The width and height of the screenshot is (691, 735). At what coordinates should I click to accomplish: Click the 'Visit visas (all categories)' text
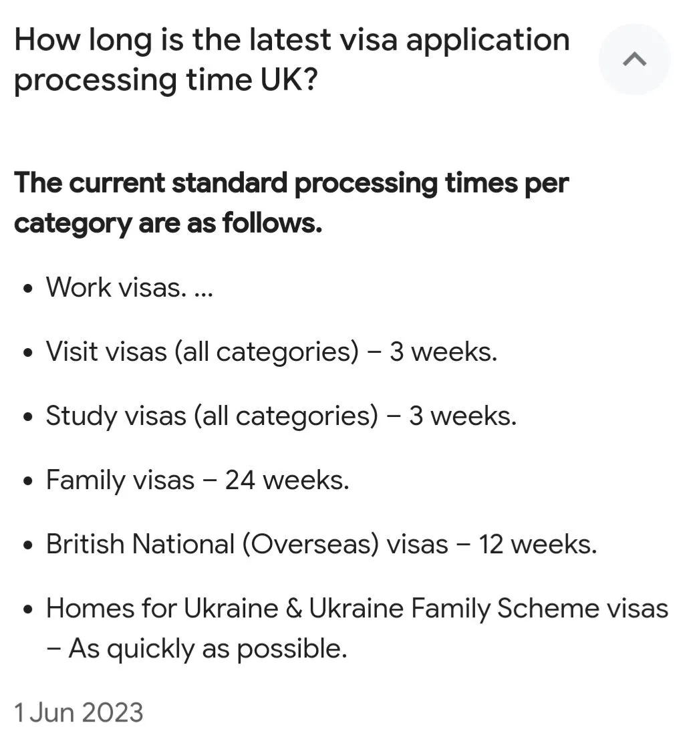coord(202,351)
